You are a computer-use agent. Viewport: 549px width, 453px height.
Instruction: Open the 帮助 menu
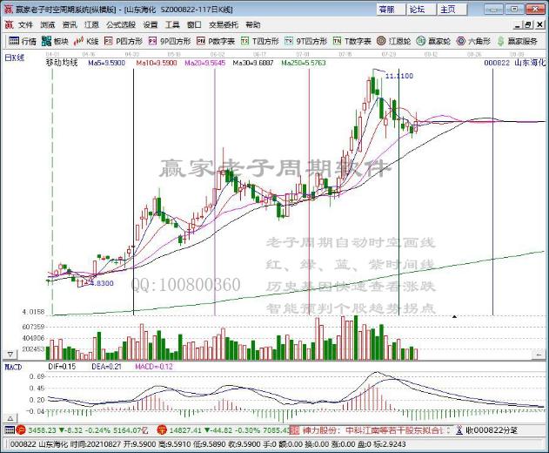(x=253, y=25)
